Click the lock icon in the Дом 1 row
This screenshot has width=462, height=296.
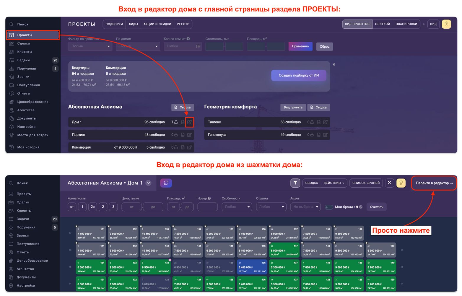point(176,122)
